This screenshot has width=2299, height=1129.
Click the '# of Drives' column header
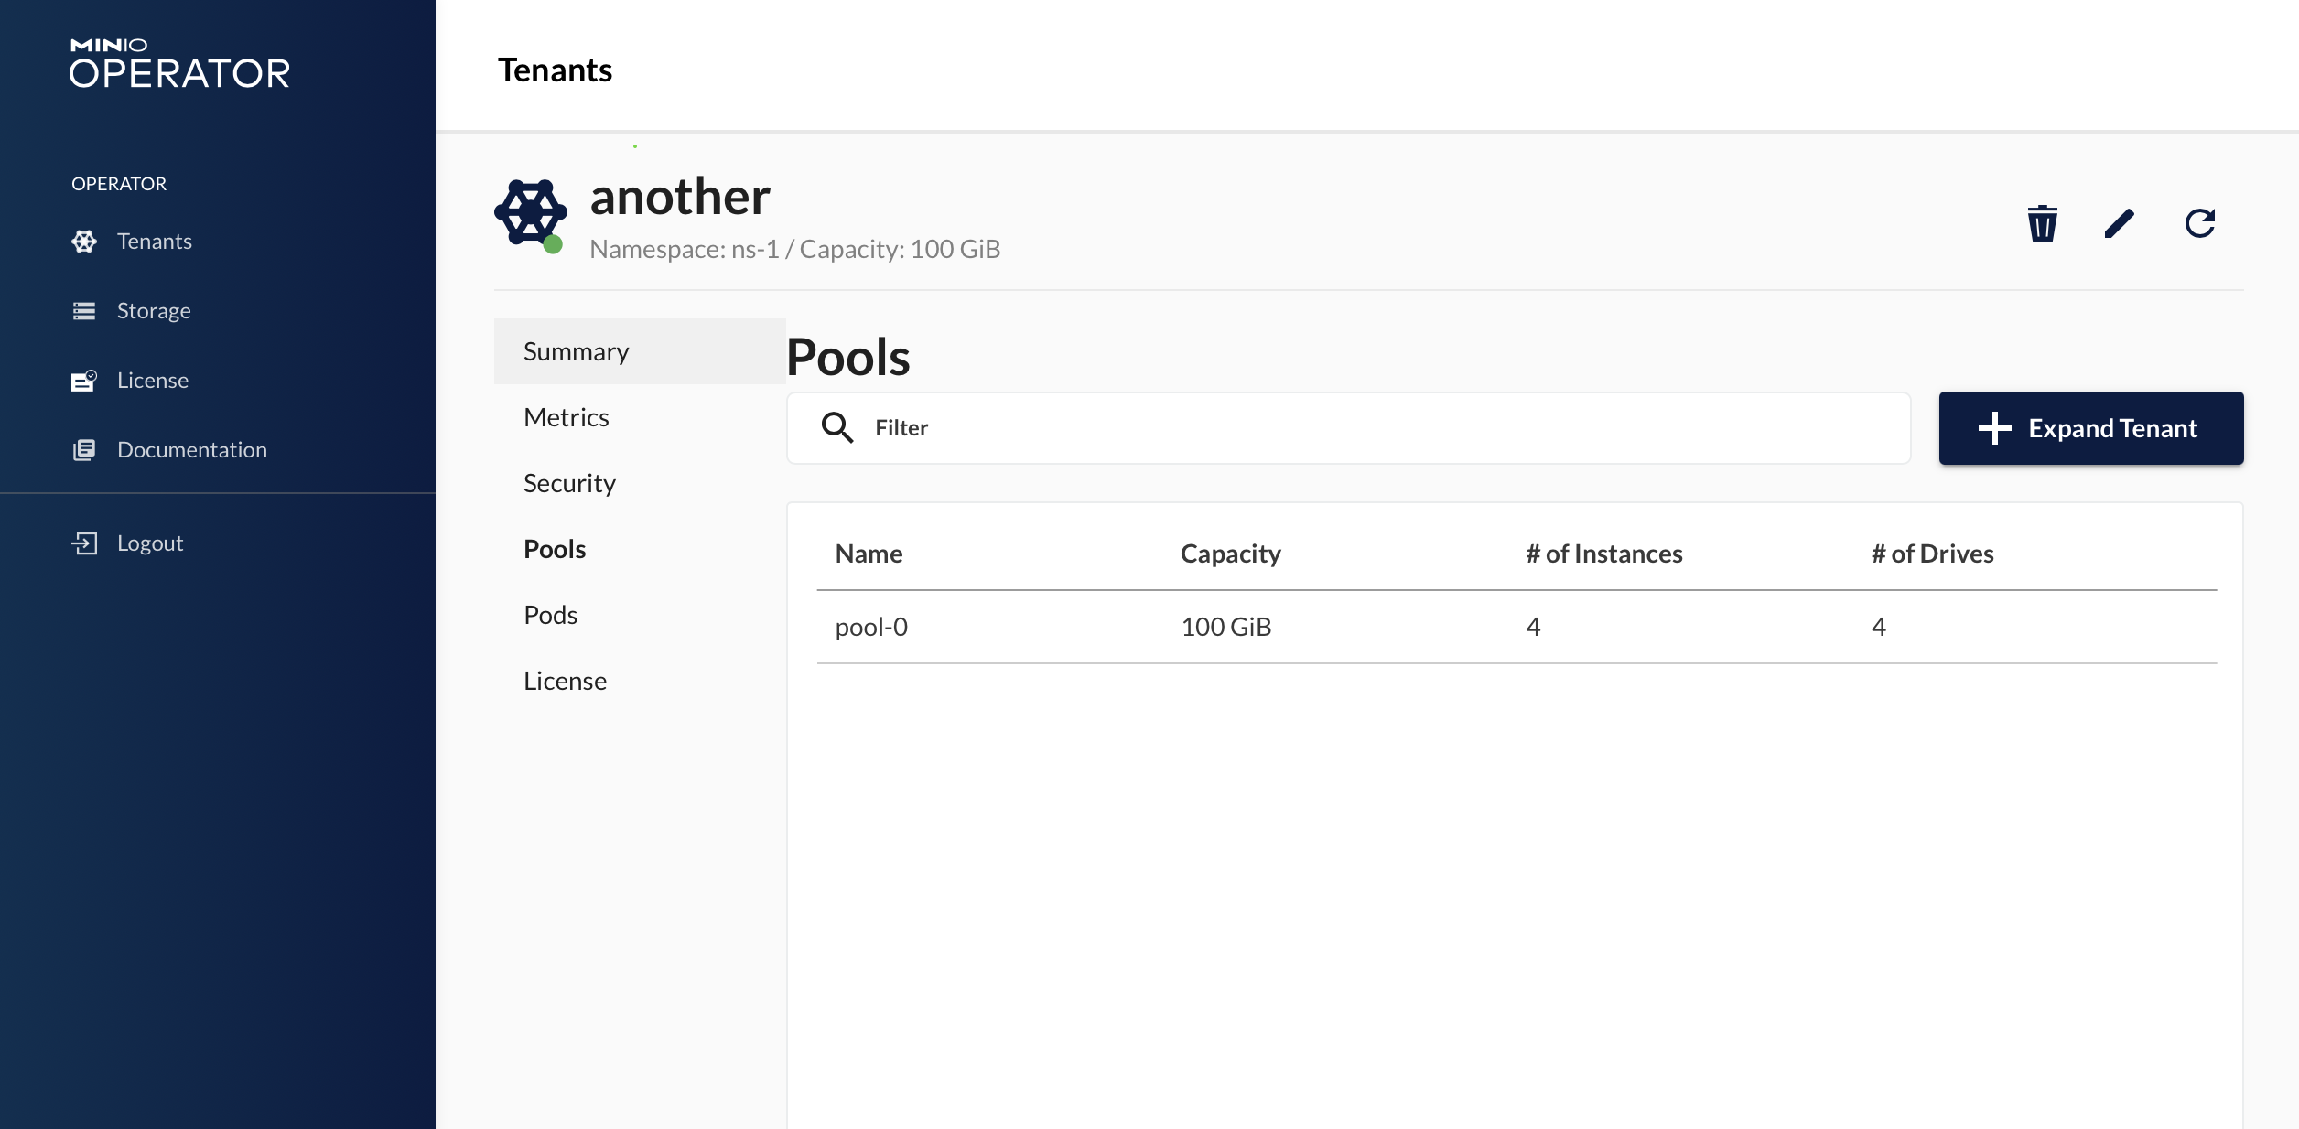click(x=1933, y=554)
